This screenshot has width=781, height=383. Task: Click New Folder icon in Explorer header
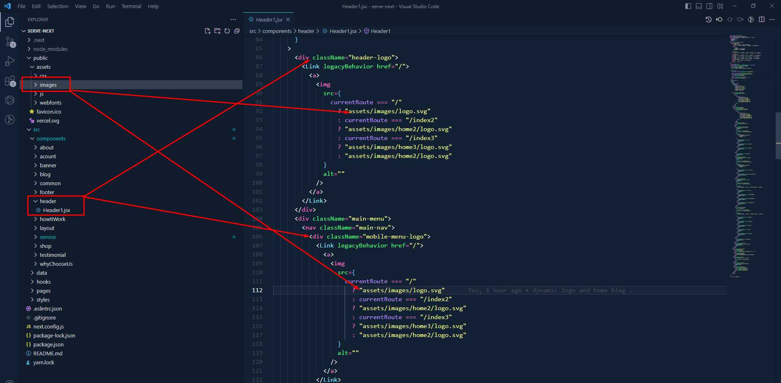(x=217, y=31)
